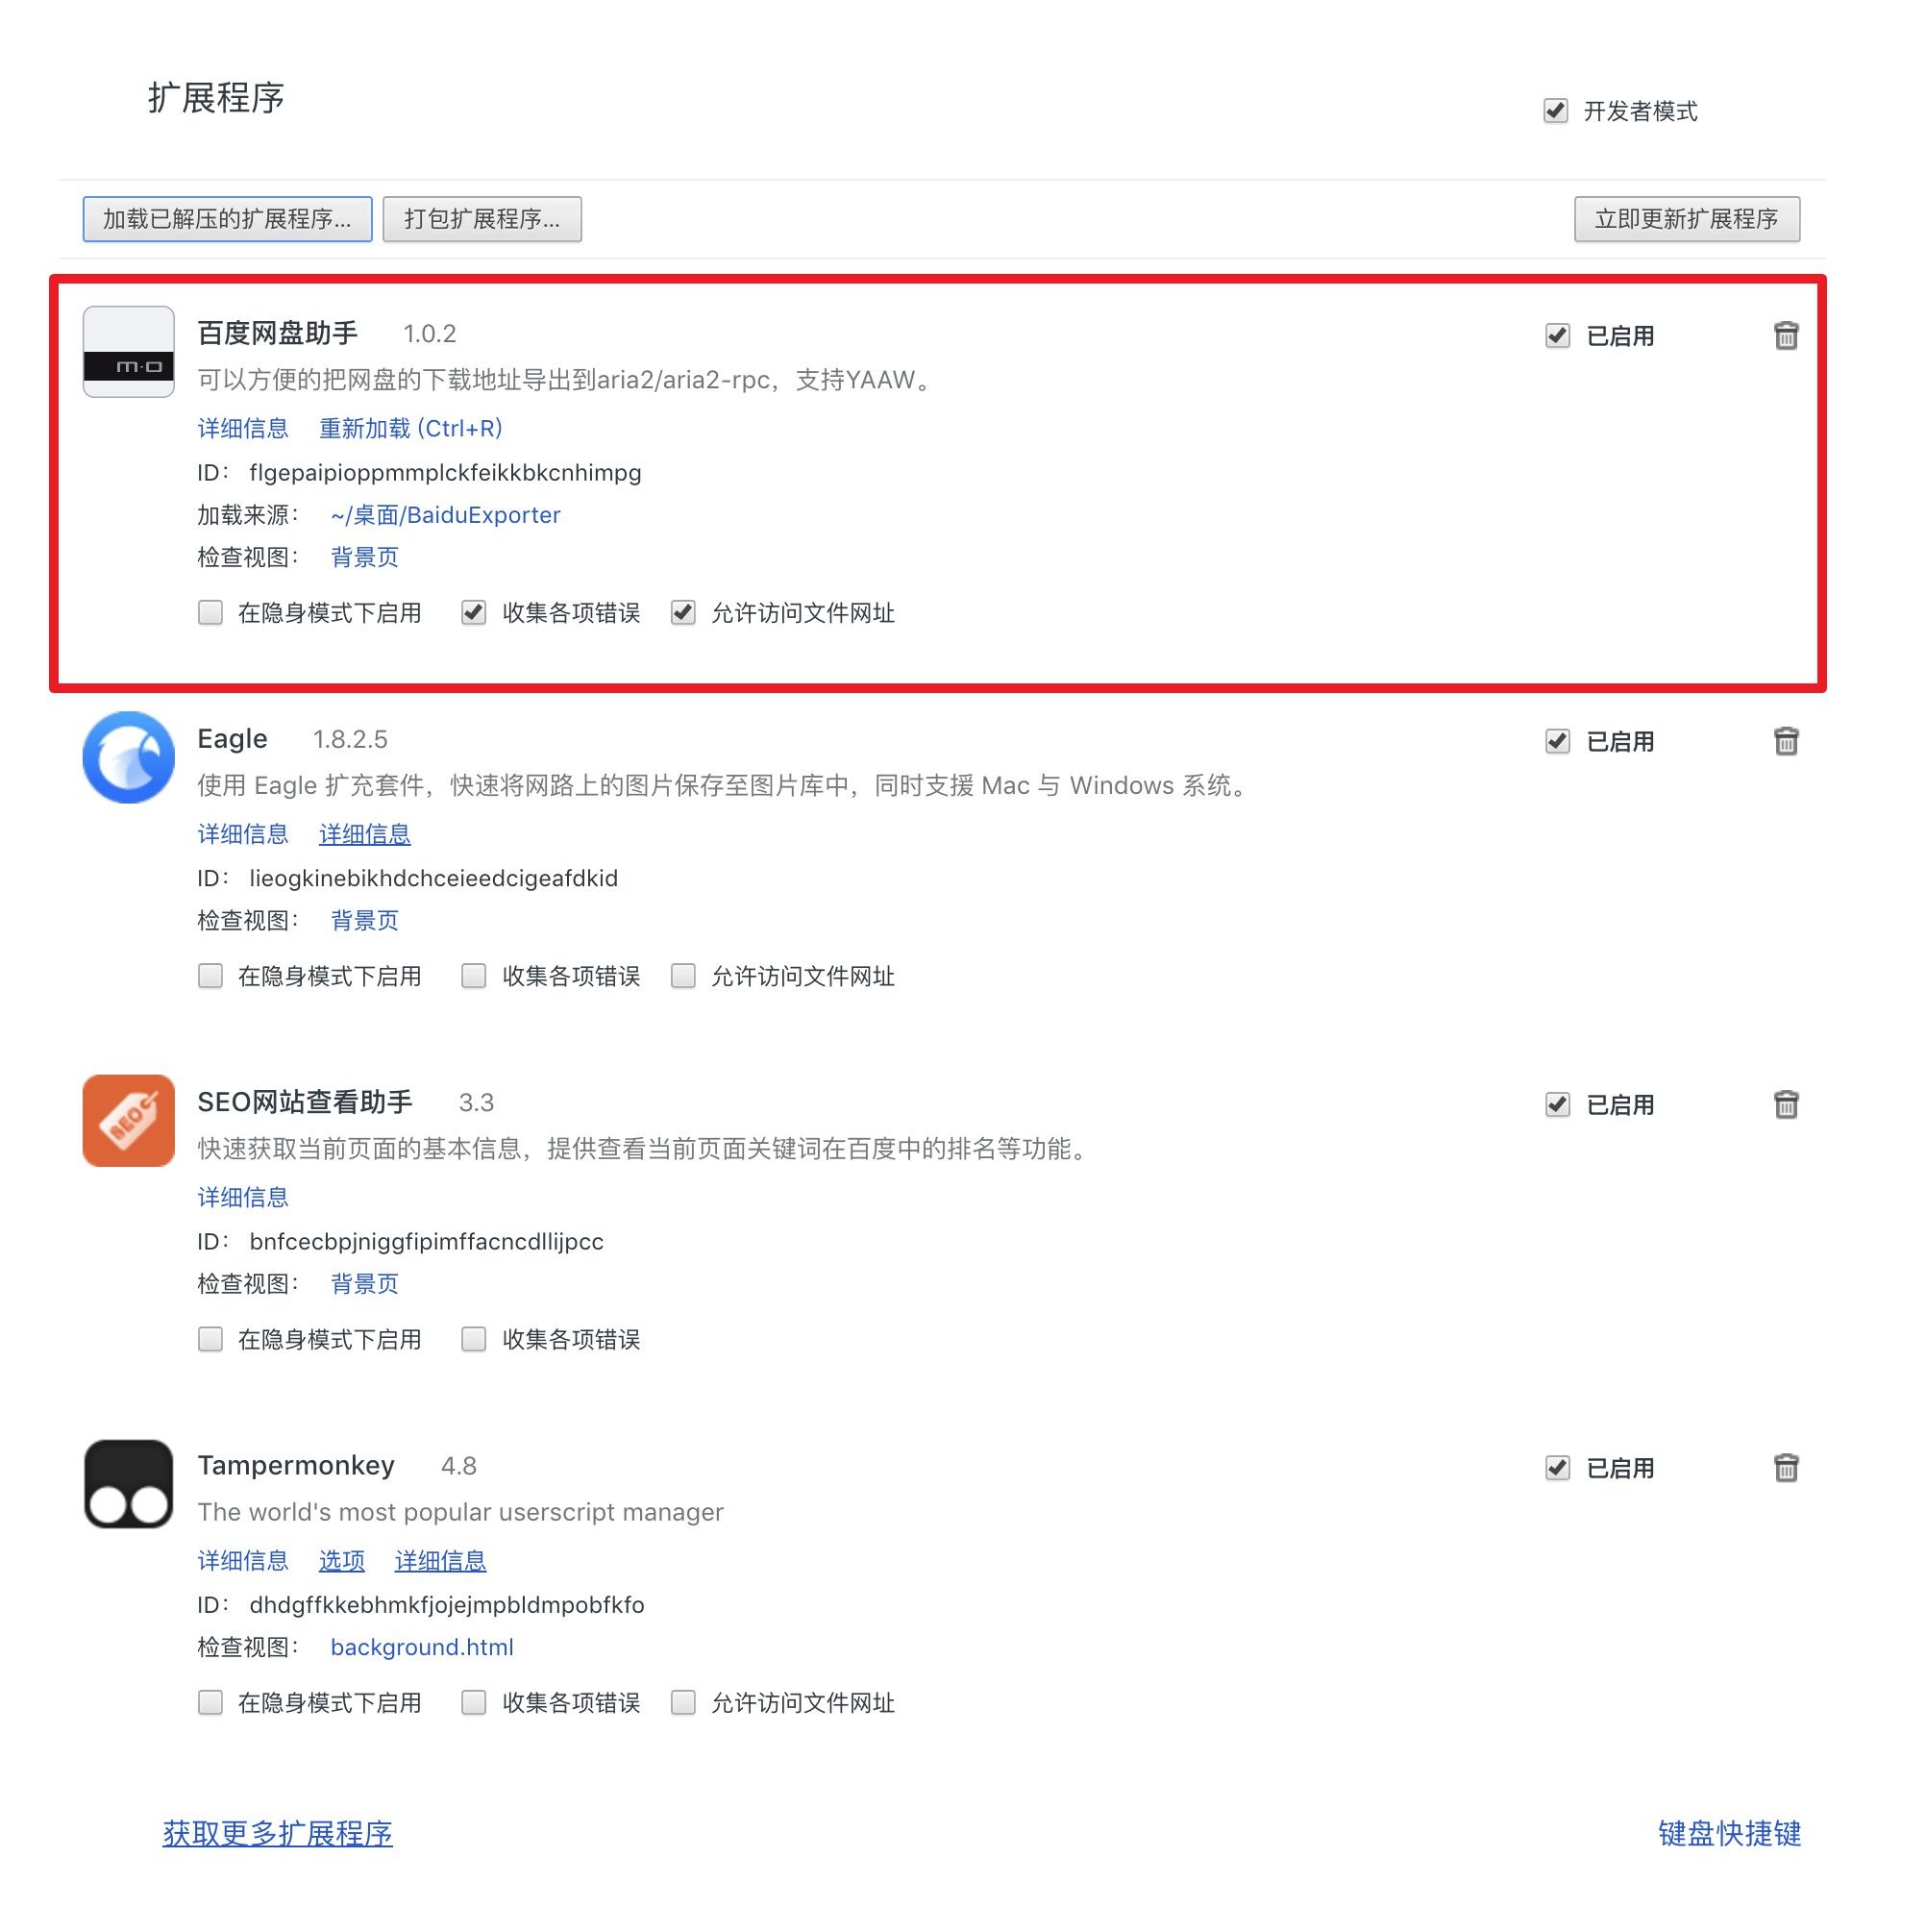1926x1932 pixels.
Task: Click 打包扩展程序 button
Action: click(x=482, y=219)
